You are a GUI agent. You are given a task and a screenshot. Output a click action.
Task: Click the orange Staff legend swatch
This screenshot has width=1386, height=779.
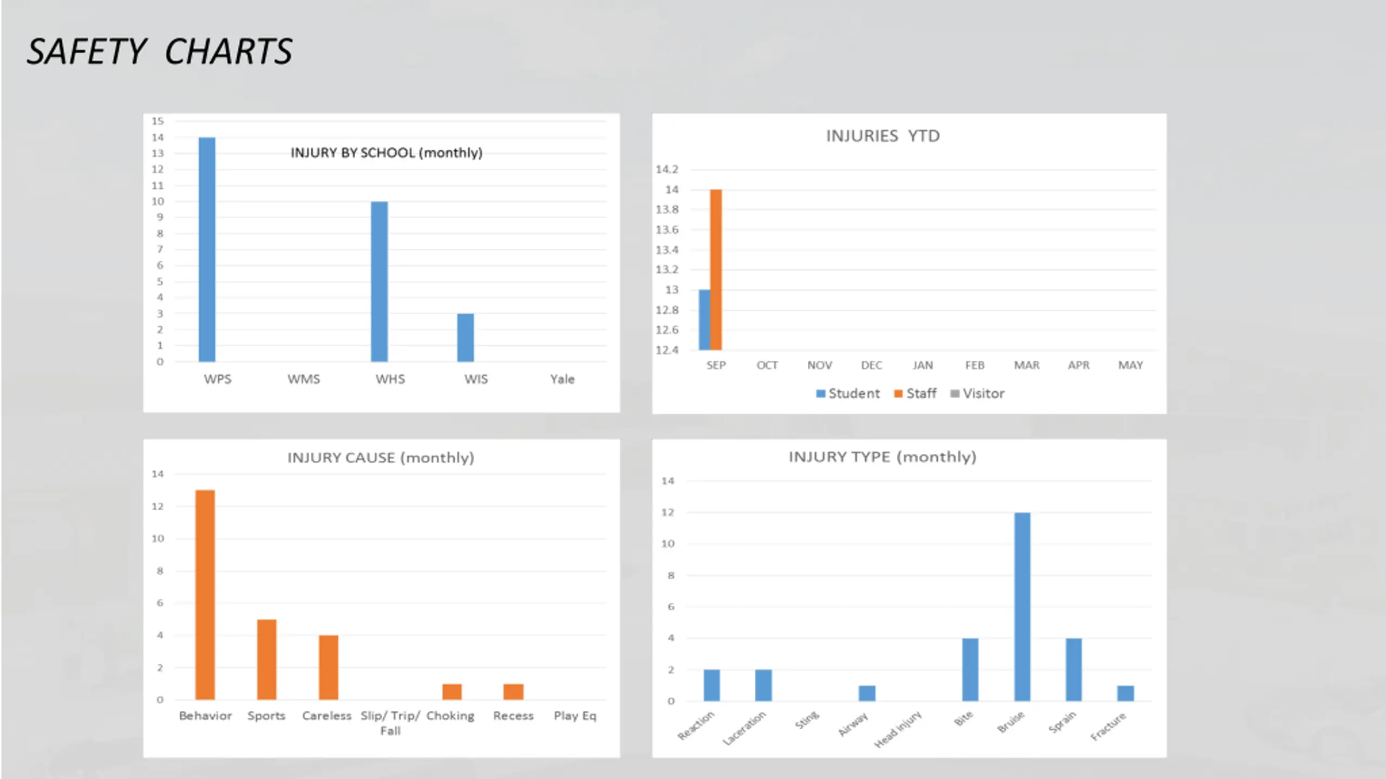898,393
